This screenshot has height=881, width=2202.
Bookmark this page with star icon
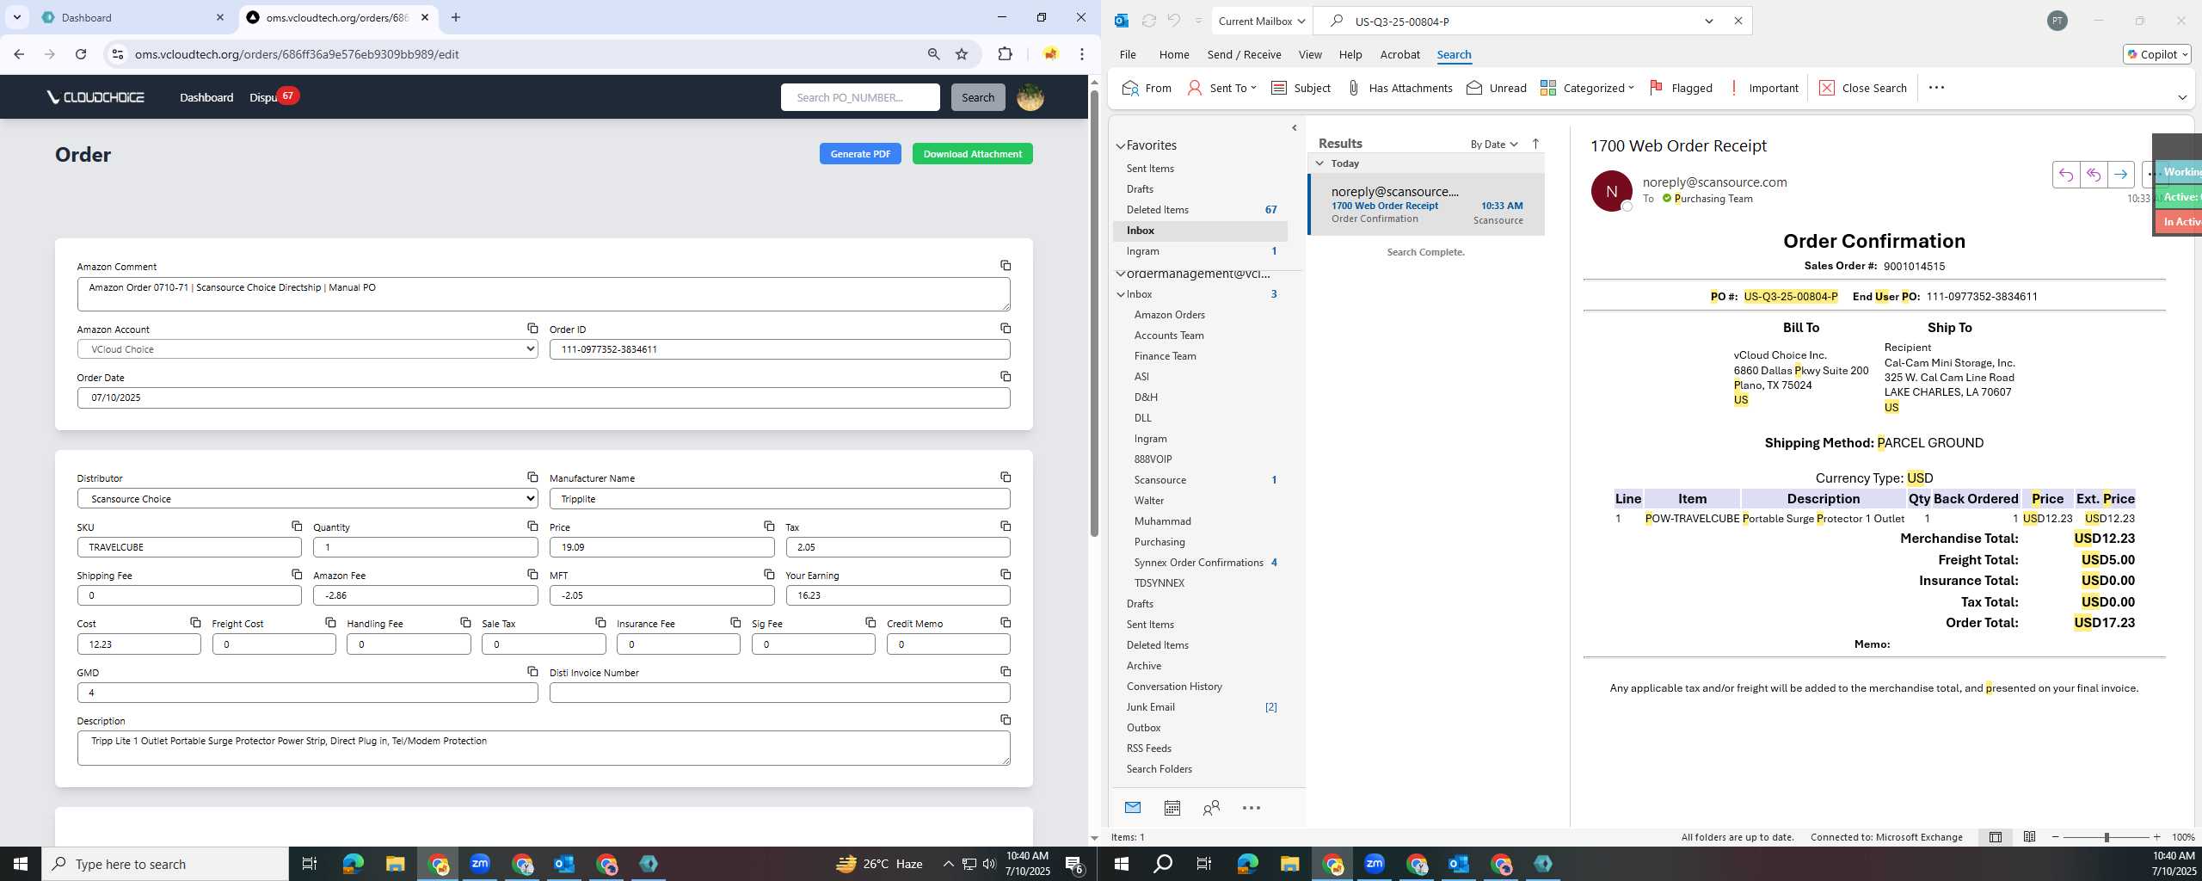[x=962, y=54]
